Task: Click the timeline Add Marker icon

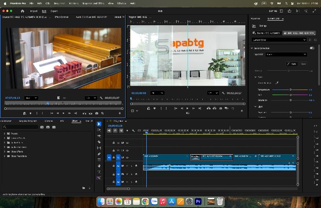Action: pos(127,130)
